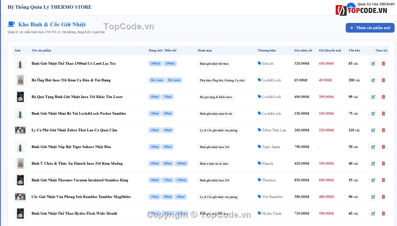397x226 pixels.
Task: Delete Thermos Vacuum Insulated Stainless King
Action: (383, 180)
